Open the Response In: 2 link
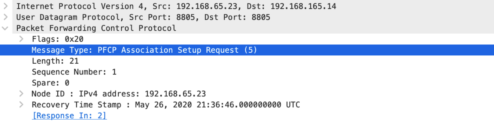The image size is (494, 126). [69, 116]
